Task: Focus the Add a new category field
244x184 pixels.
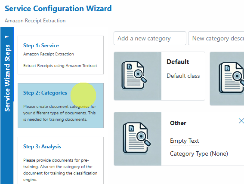Action: 150,38
